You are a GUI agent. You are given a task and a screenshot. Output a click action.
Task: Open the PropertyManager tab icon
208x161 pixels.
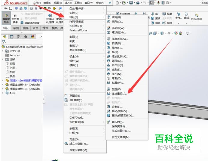point(12,36)
